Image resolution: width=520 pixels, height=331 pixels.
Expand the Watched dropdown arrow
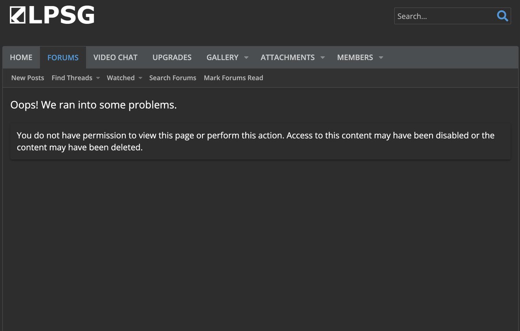140,78
